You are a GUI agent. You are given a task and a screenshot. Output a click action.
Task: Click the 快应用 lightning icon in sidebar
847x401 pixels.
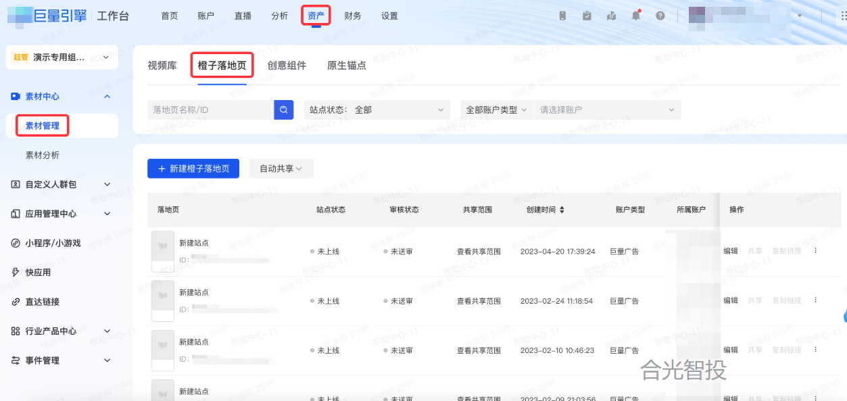pos(16,273)
